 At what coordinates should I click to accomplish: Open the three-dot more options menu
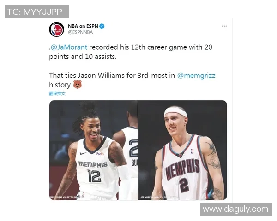(x=224, y=26)
